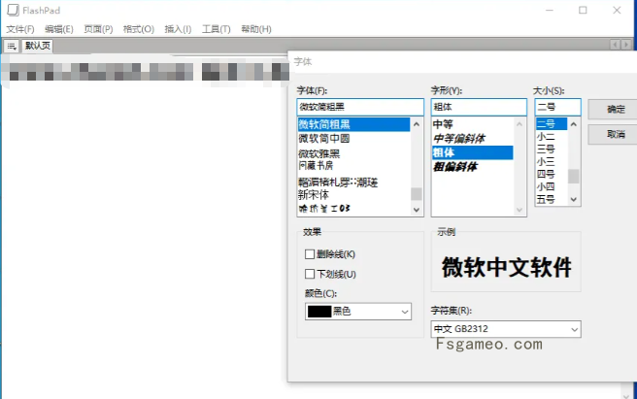Click the 大小(S) size input field
Viewport: 637px width, 399px height.
557,107
